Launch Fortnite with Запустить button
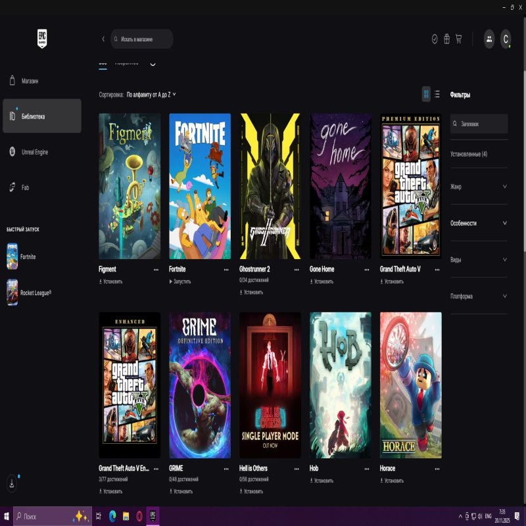 click(x=180, y=281)
